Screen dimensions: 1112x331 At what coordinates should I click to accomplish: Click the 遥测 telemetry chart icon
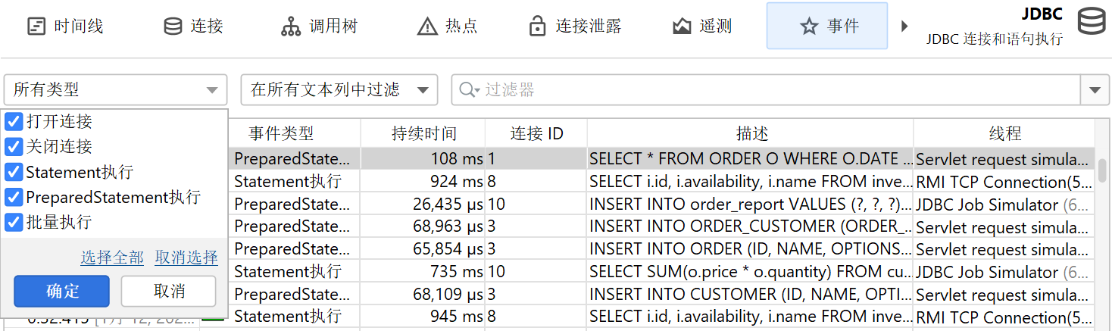click(682, 27)
